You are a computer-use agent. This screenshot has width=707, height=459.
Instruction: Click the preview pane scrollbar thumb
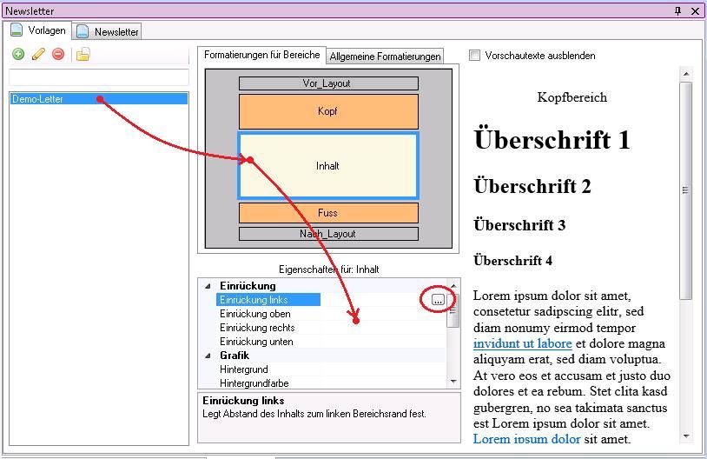[686, 190]
